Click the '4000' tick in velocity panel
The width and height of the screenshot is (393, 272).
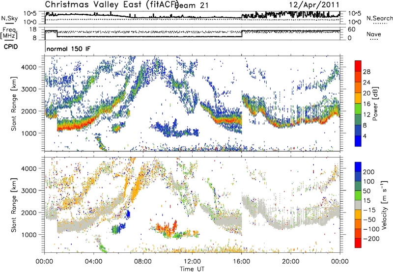28,169
